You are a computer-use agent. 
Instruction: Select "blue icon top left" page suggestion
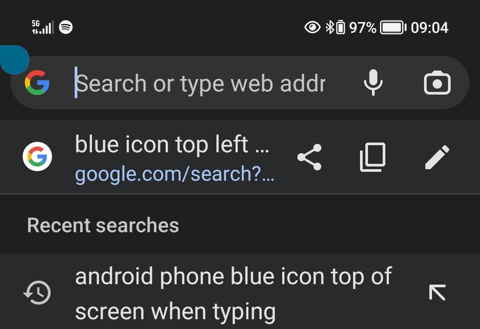172,145
